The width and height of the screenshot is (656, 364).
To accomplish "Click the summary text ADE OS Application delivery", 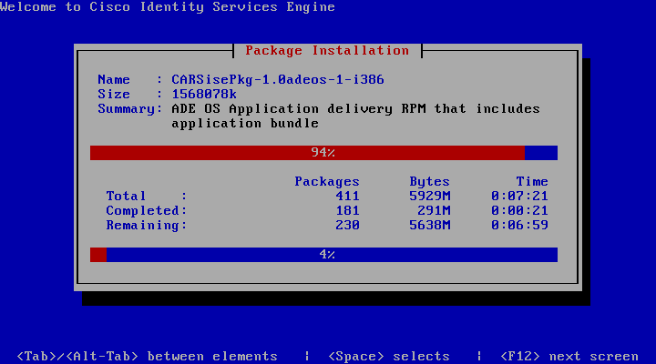I will [x=282, y=108].
